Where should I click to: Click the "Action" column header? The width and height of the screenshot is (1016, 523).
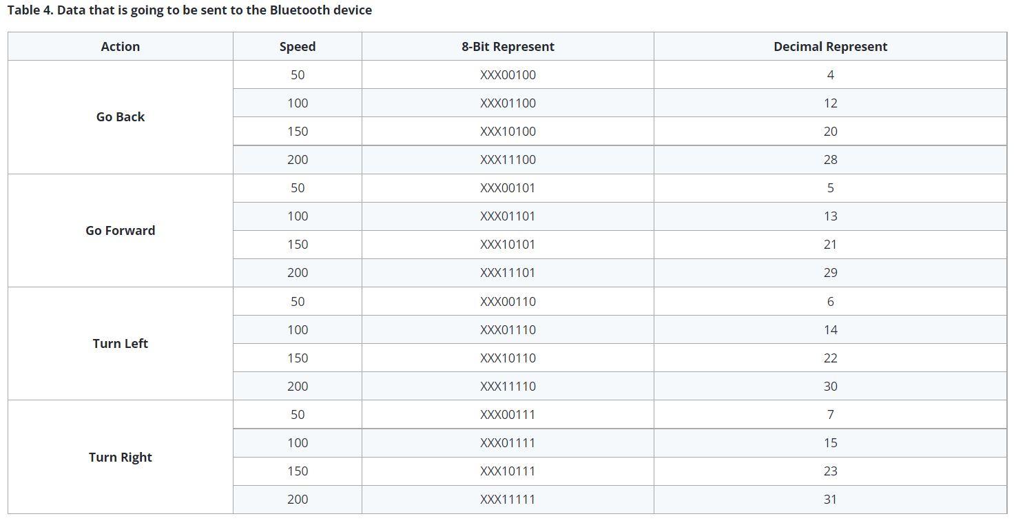click(x=121, y=47)
